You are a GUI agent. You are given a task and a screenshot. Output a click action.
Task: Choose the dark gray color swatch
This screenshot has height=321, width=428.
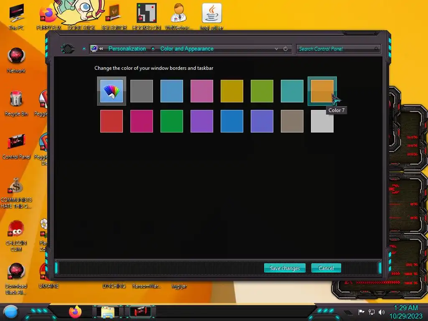142,91
